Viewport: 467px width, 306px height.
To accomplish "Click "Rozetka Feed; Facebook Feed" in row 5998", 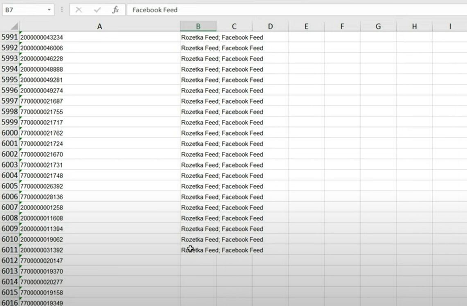I will [x=222, y=112].
